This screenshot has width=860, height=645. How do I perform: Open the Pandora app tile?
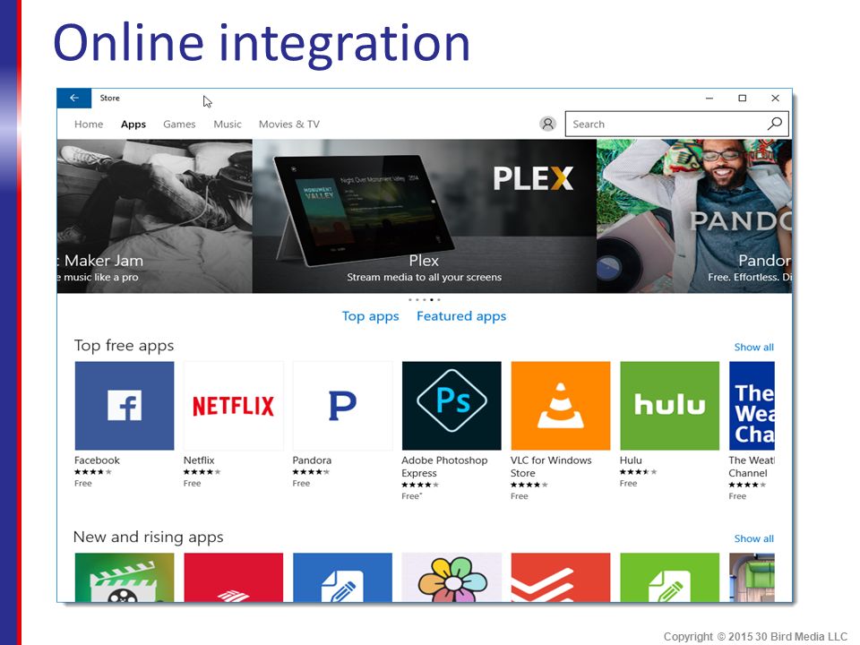coord(343,406)
